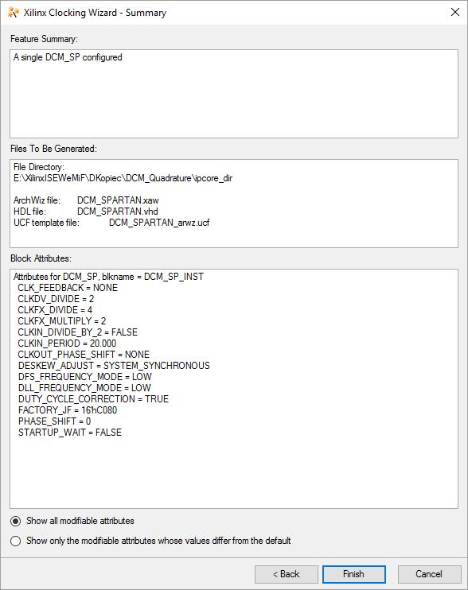
Task: Select Show all modifiable attributes option
Action: pyautogui.click(x=15, y=521)
